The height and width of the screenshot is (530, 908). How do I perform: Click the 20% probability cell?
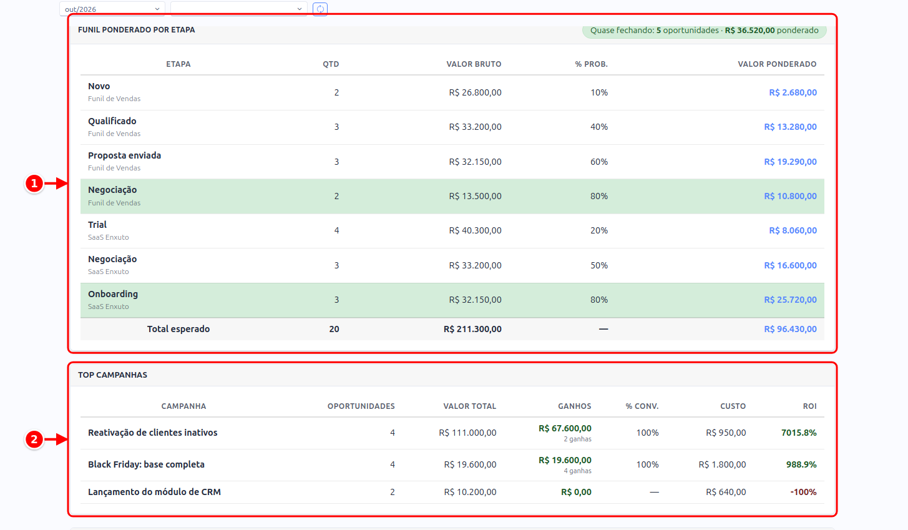pos(599,230)
